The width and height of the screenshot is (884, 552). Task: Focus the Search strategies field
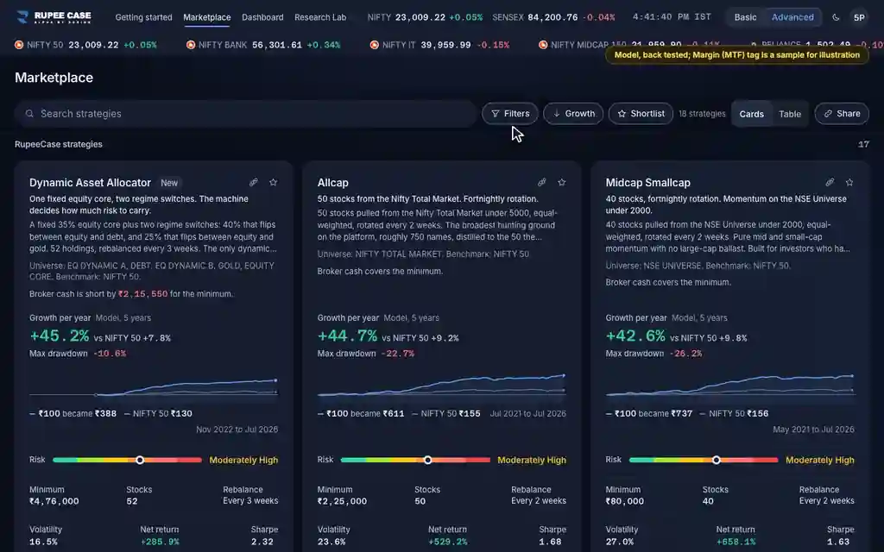click(246, 114)
